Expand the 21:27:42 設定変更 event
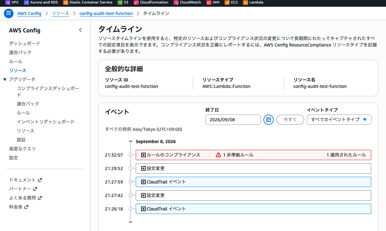This screenshot has height=231, width=386. [x=143, y=195]
